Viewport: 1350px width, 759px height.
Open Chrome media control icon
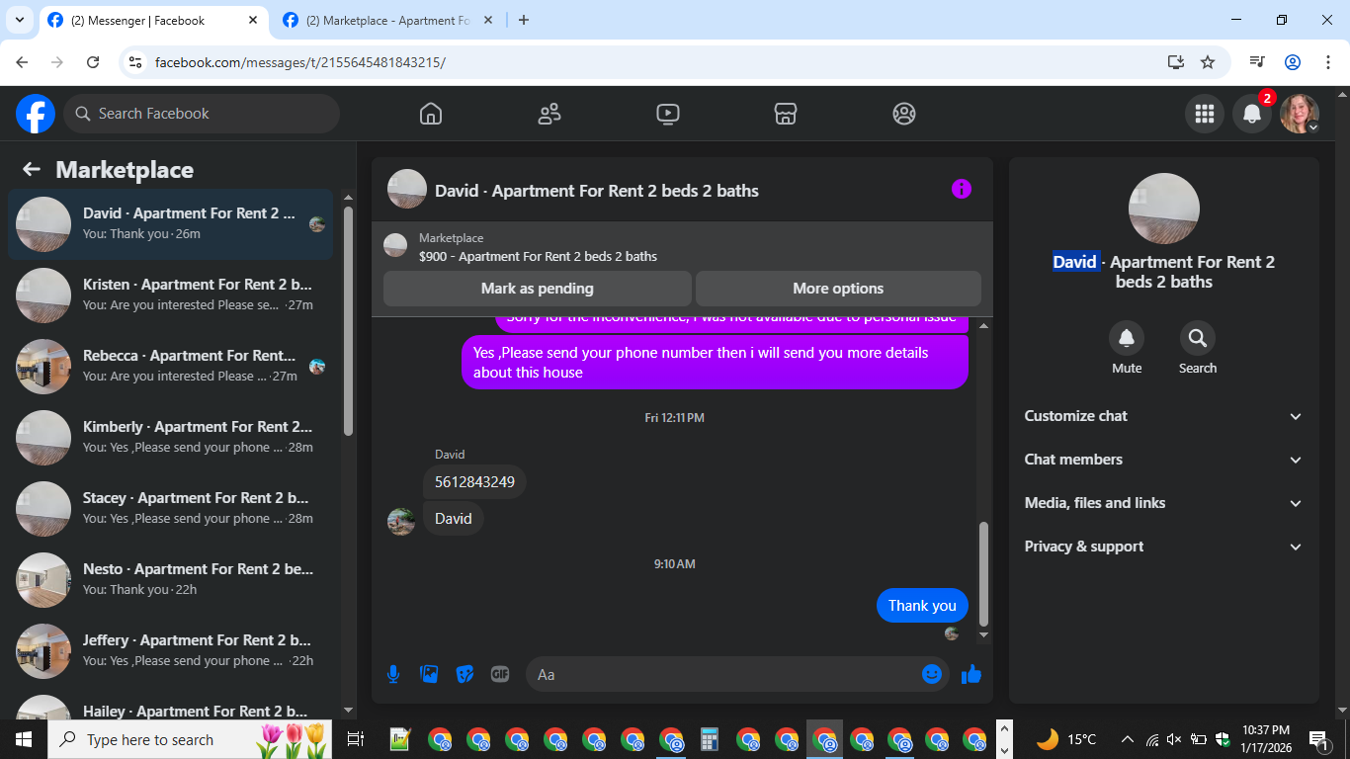point(1257,62)
